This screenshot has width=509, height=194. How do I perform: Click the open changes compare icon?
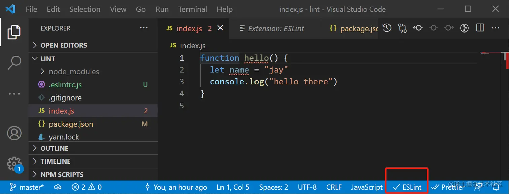(x=402, y=28)
